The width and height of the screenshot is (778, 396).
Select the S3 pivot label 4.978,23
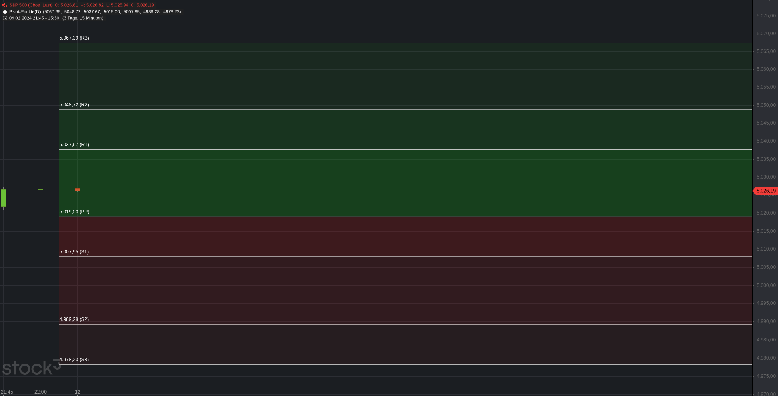coord(74,360)
